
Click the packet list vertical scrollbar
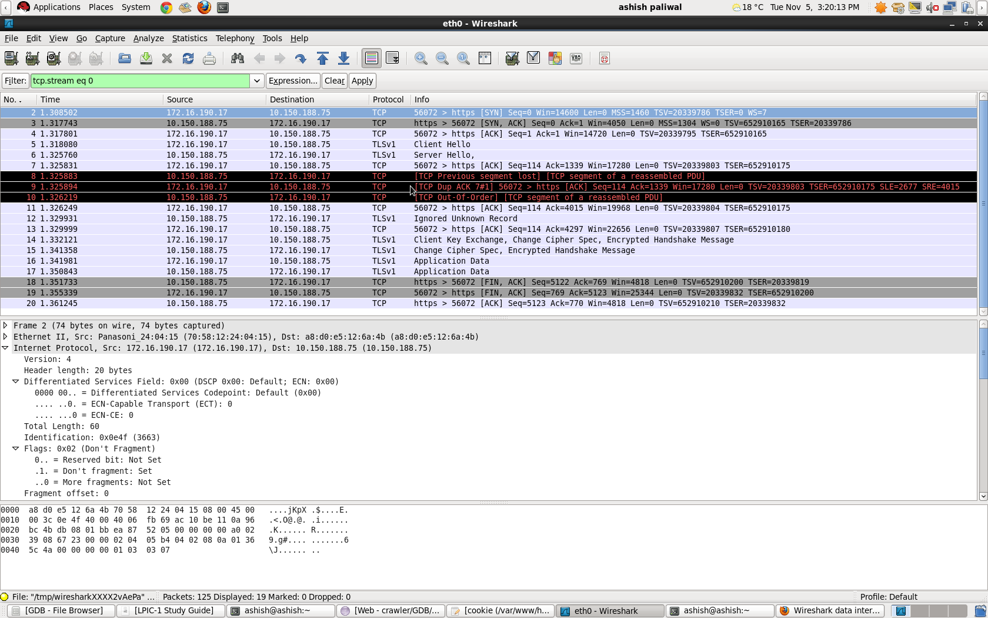983,204
